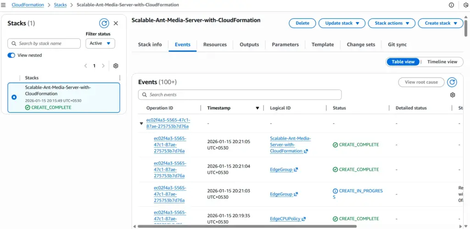Open Scalable-Ant-Media-Server-with-CloudFormation logical ID link
470x229 pixels.
point(291,145)
